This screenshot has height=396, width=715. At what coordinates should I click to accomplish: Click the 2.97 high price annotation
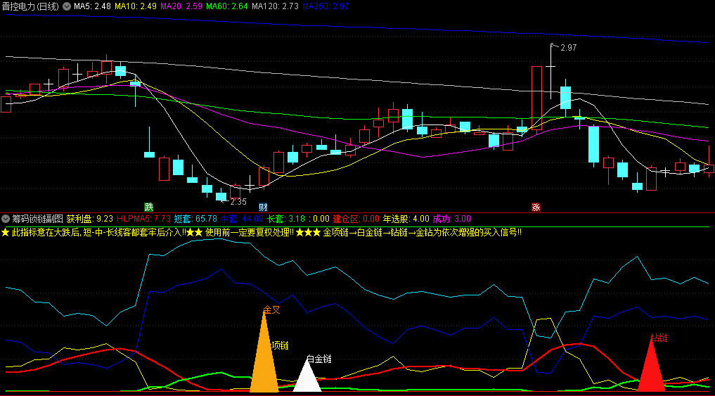click(x=568, y=47)
